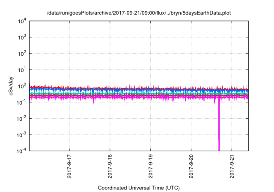This screenshot has width=274, height=192.
Task: Click the 2017-9-17 date tick label
Action: pos(69,166)
